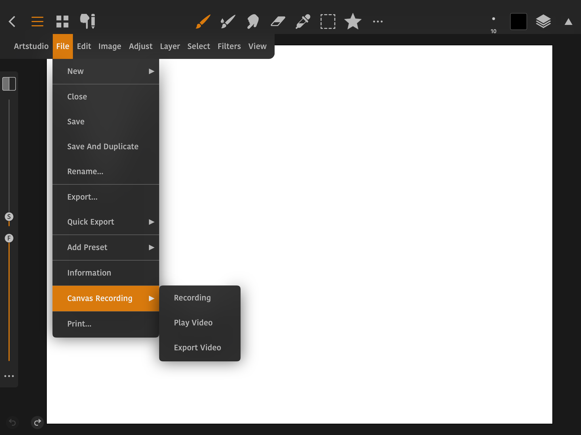Image resolution: width=581 pixels, height=435 pixels.
Task: Toggle the split panel sidebar button
Action: [x=9, y=84]
